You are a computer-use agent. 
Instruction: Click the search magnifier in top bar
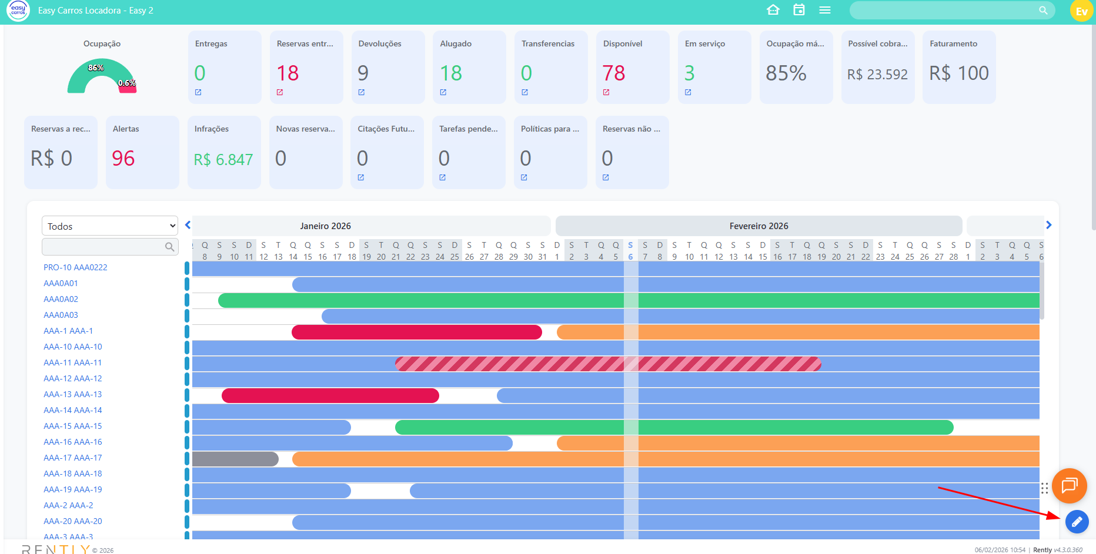click(1043, 10)
